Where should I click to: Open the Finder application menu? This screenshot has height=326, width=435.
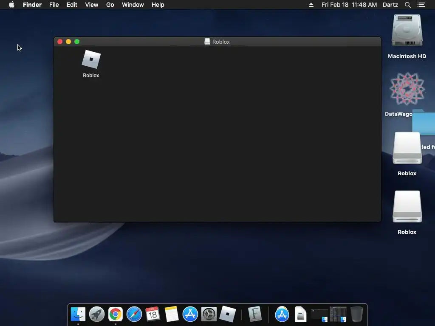click(x=32, y=5)
